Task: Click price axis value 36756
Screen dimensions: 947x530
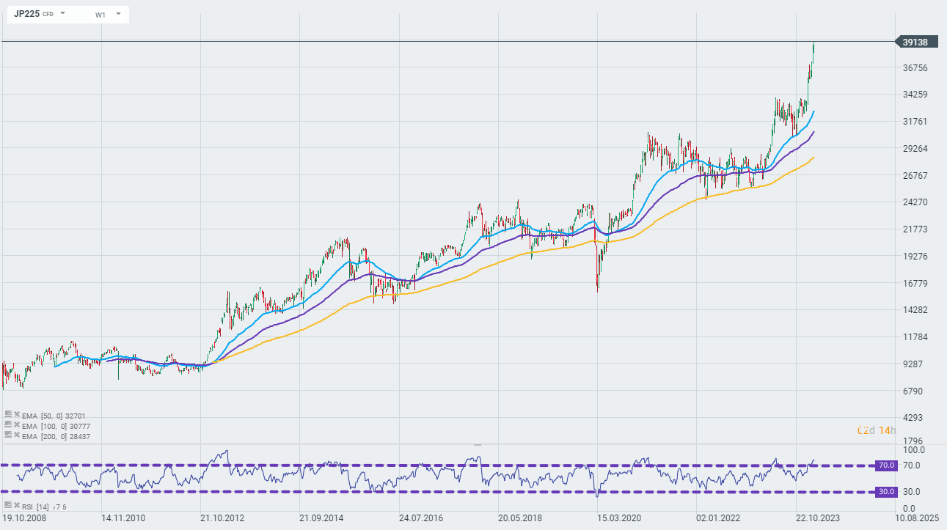Action: click(914, 68)
